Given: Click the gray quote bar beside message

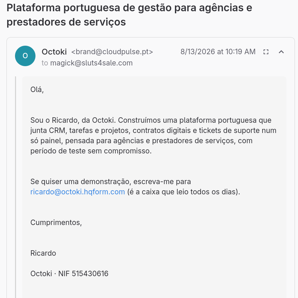Looking at the screenshot, I should point(16,187).
